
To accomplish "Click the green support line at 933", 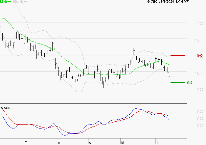I will pyautogui.click(x=177, y=82).
